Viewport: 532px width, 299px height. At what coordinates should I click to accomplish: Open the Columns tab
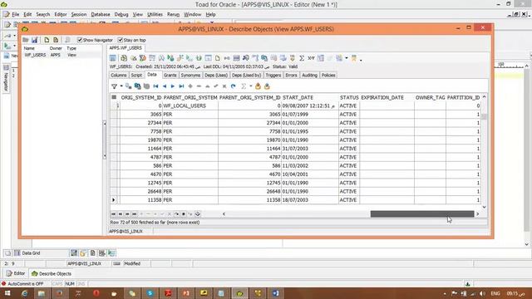[118, 76]
